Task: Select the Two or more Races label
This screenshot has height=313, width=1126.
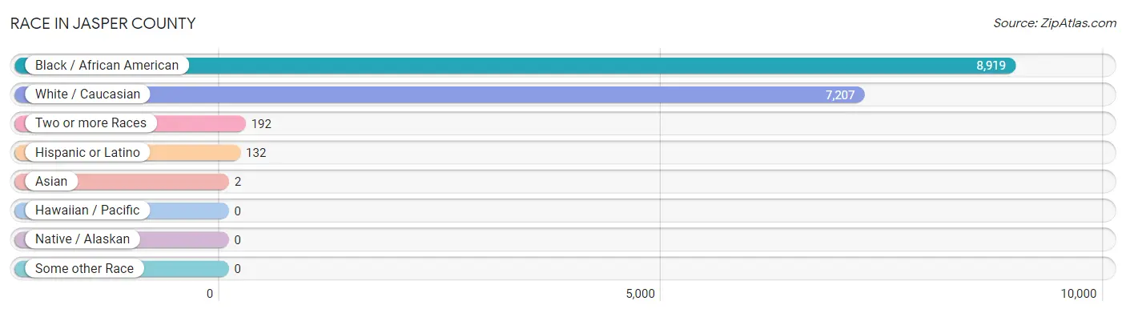Action: [x=90, y=123]
